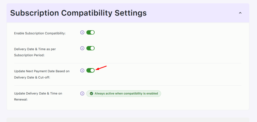Screen dimensions: 257x122
Task: Disable the Enable Subscription Compatibility toggle
Action: [90, 32]
